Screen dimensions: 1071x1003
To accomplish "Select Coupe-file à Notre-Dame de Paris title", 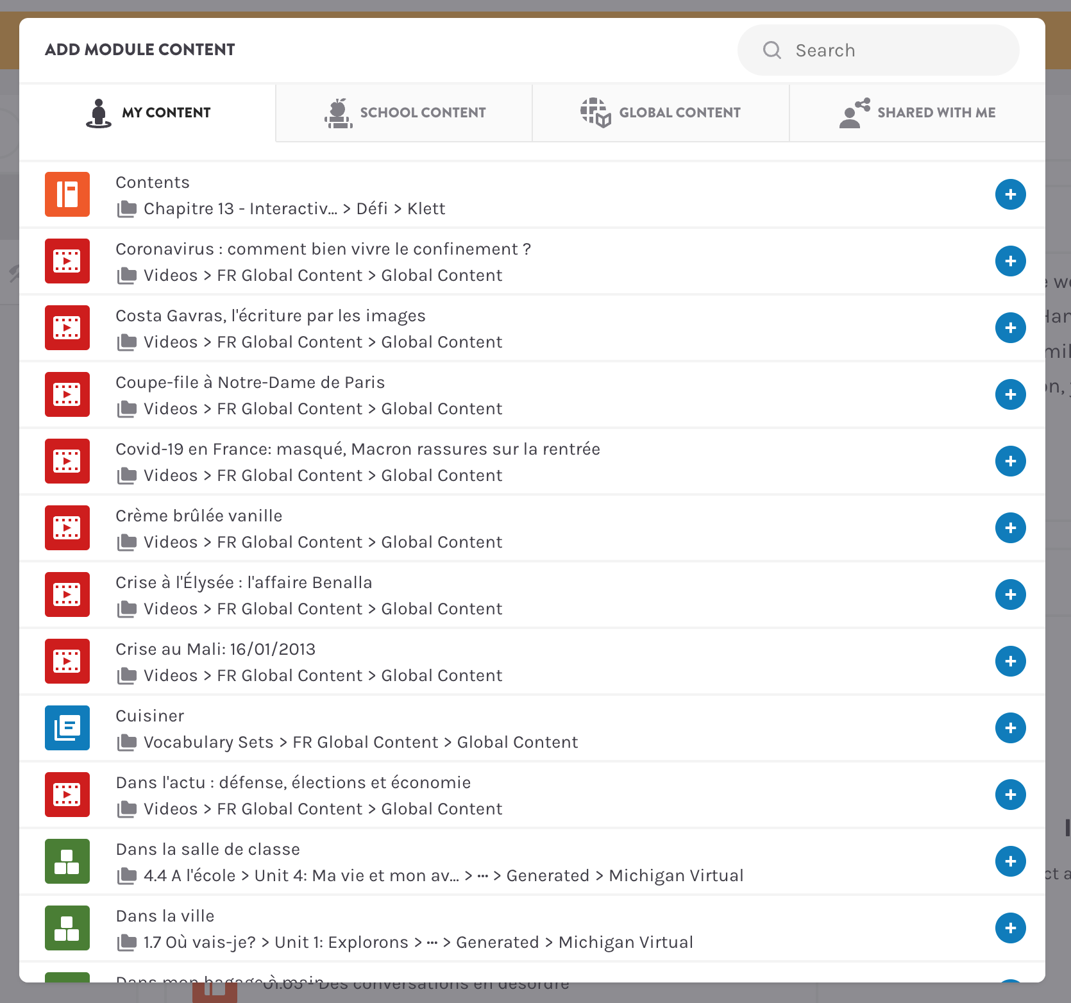I will (x=250, y=382).
